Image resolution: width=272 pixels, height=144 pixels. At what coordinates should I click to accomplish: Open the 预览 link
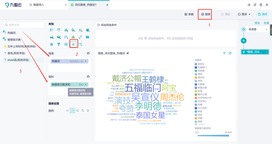(x=257, y=23)
